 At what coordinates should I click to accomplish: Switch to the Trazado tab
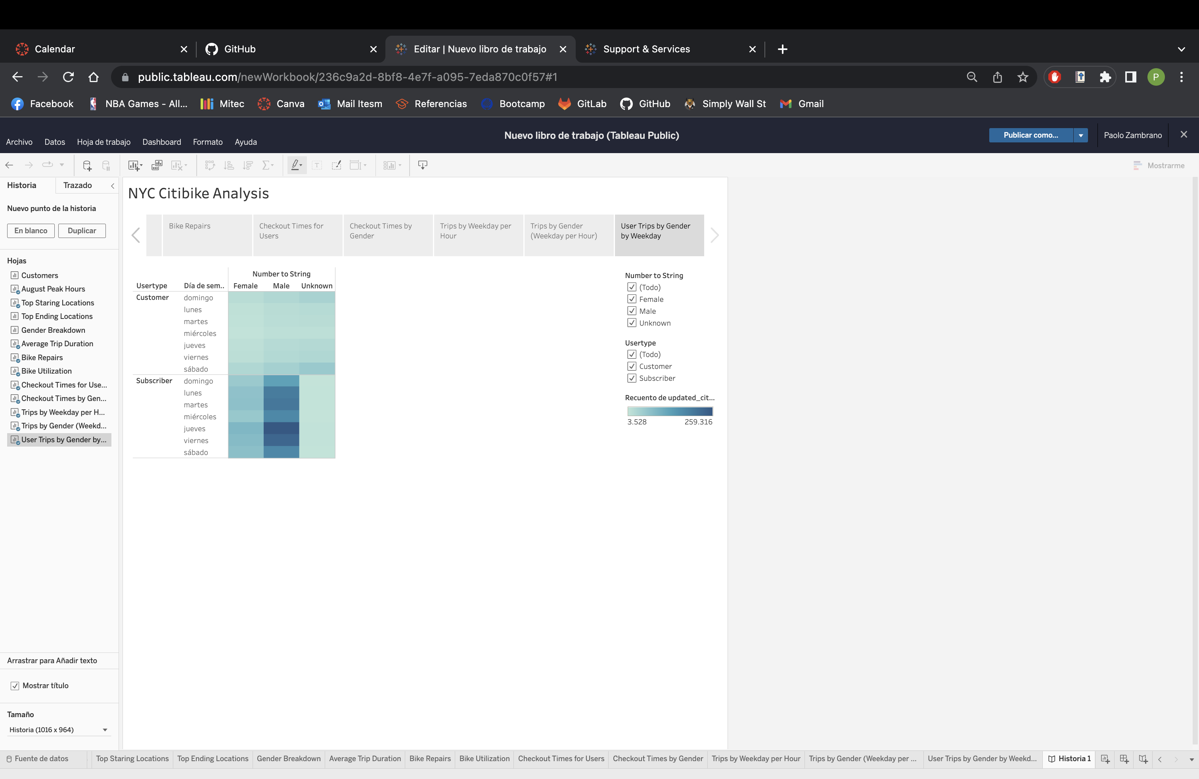78,185
